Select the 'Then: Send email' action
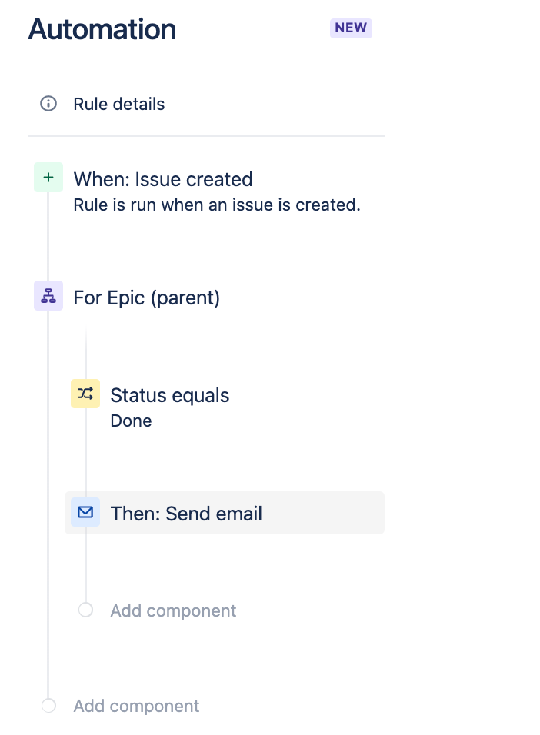The width and height of the screenshot is (540, 735). (x=186, y=514)
